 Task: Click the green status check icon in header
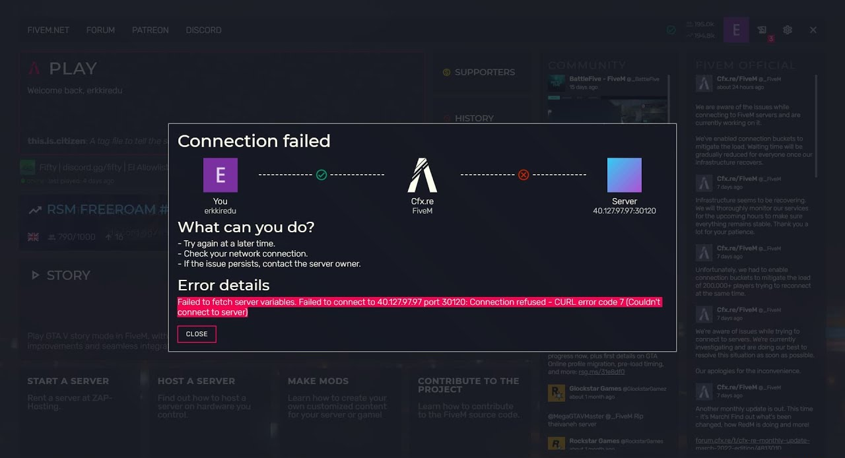pos(671,30)
